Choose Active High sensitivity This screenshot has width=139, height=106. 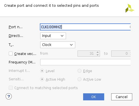(x=42, y=79)
